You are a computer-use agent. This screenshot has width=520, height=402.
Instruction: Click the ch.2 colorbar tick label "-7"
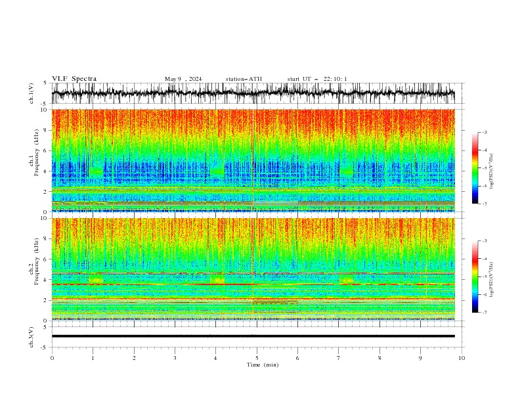pyautogui.click(x=484, y=313)
